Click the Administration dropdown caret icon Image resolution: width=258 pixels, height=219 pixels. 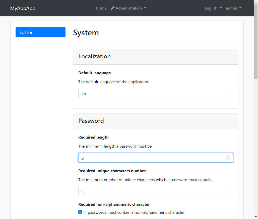coord(145,8)
